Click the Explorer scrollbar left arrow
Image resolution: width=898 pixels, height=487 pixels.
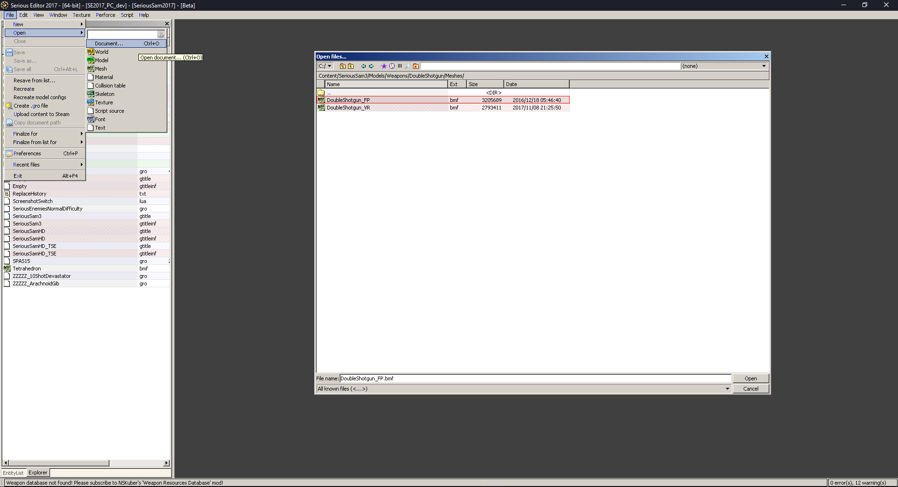[x=6, y=463]
